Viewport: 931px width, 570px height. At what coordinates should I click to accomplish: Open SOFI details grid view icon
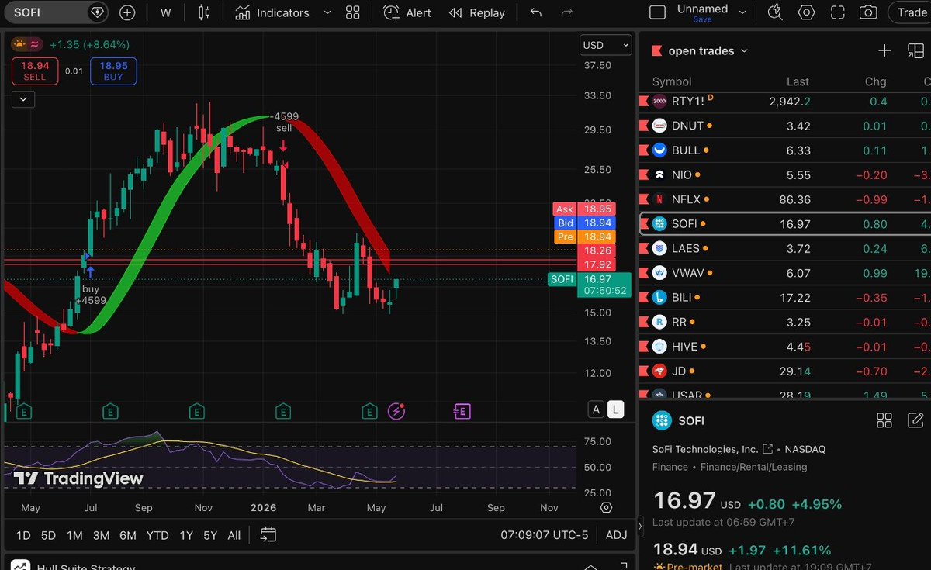point(884,420)
